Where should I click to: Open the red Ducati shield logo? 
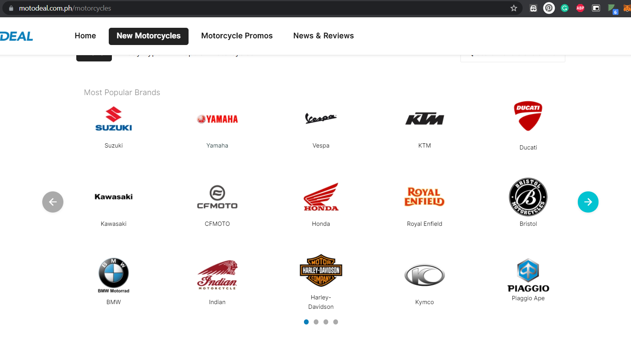point(528,116)
